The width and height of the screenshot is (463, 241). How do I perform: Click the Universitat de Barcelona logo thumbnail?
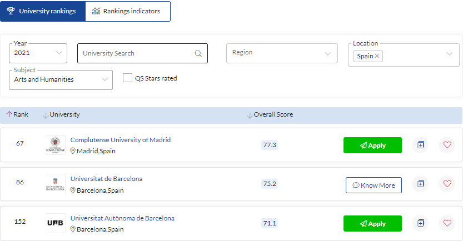click(55, 184)
